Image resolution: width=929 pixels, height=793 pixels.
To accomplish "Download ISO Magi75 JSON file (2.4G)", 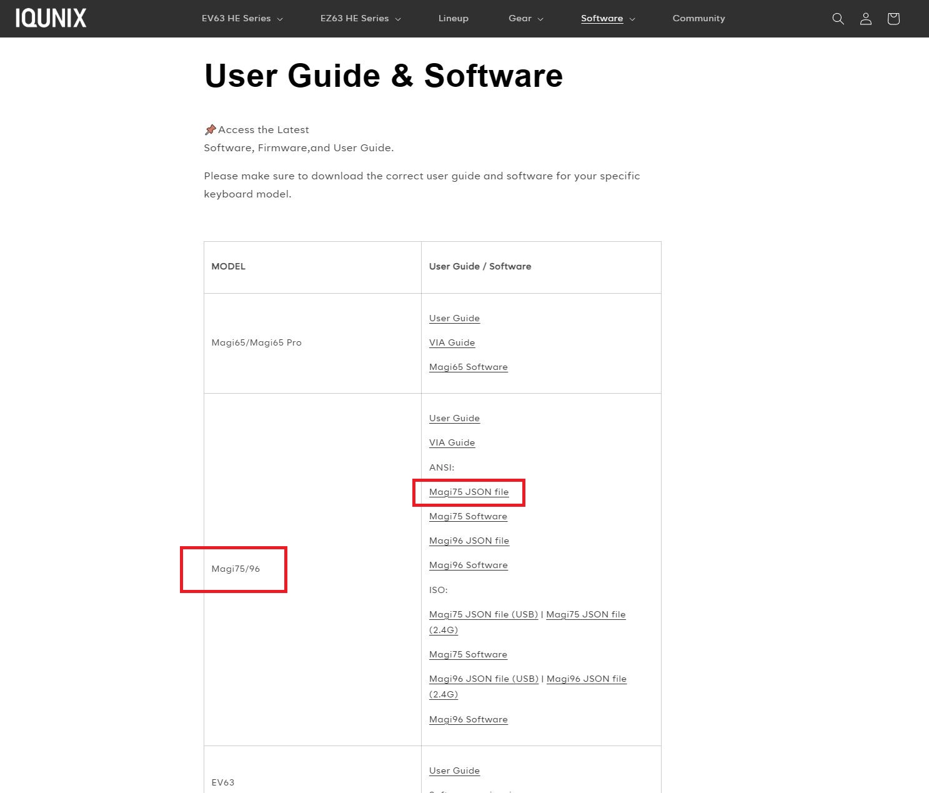I will (x=585, y=614).
